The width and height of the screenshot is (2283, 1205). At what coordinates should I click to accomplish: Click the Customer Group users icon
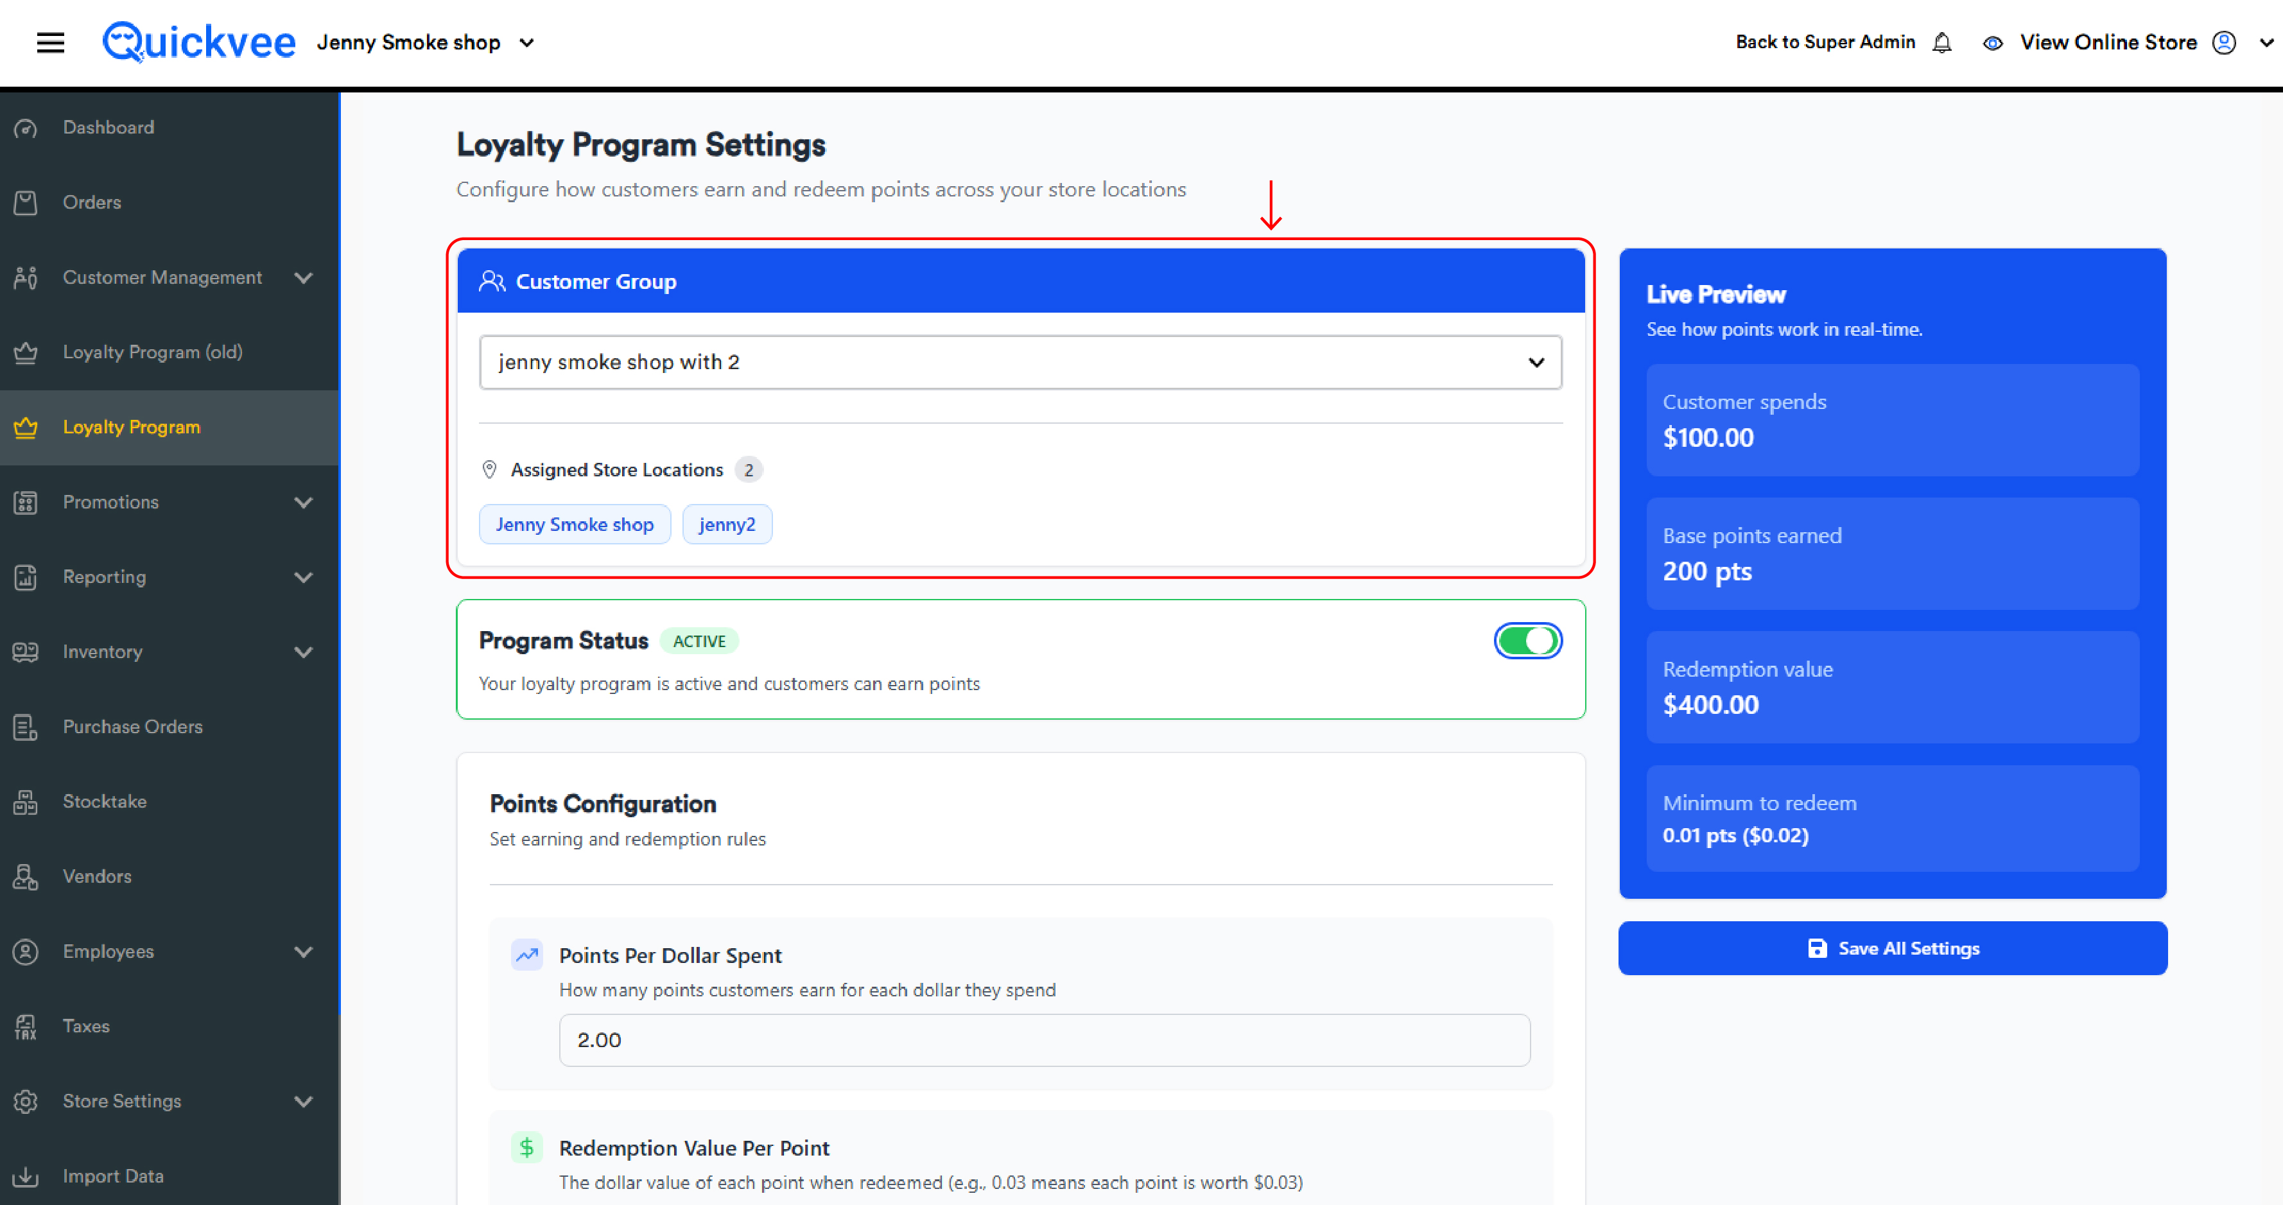tap(492, 282)
